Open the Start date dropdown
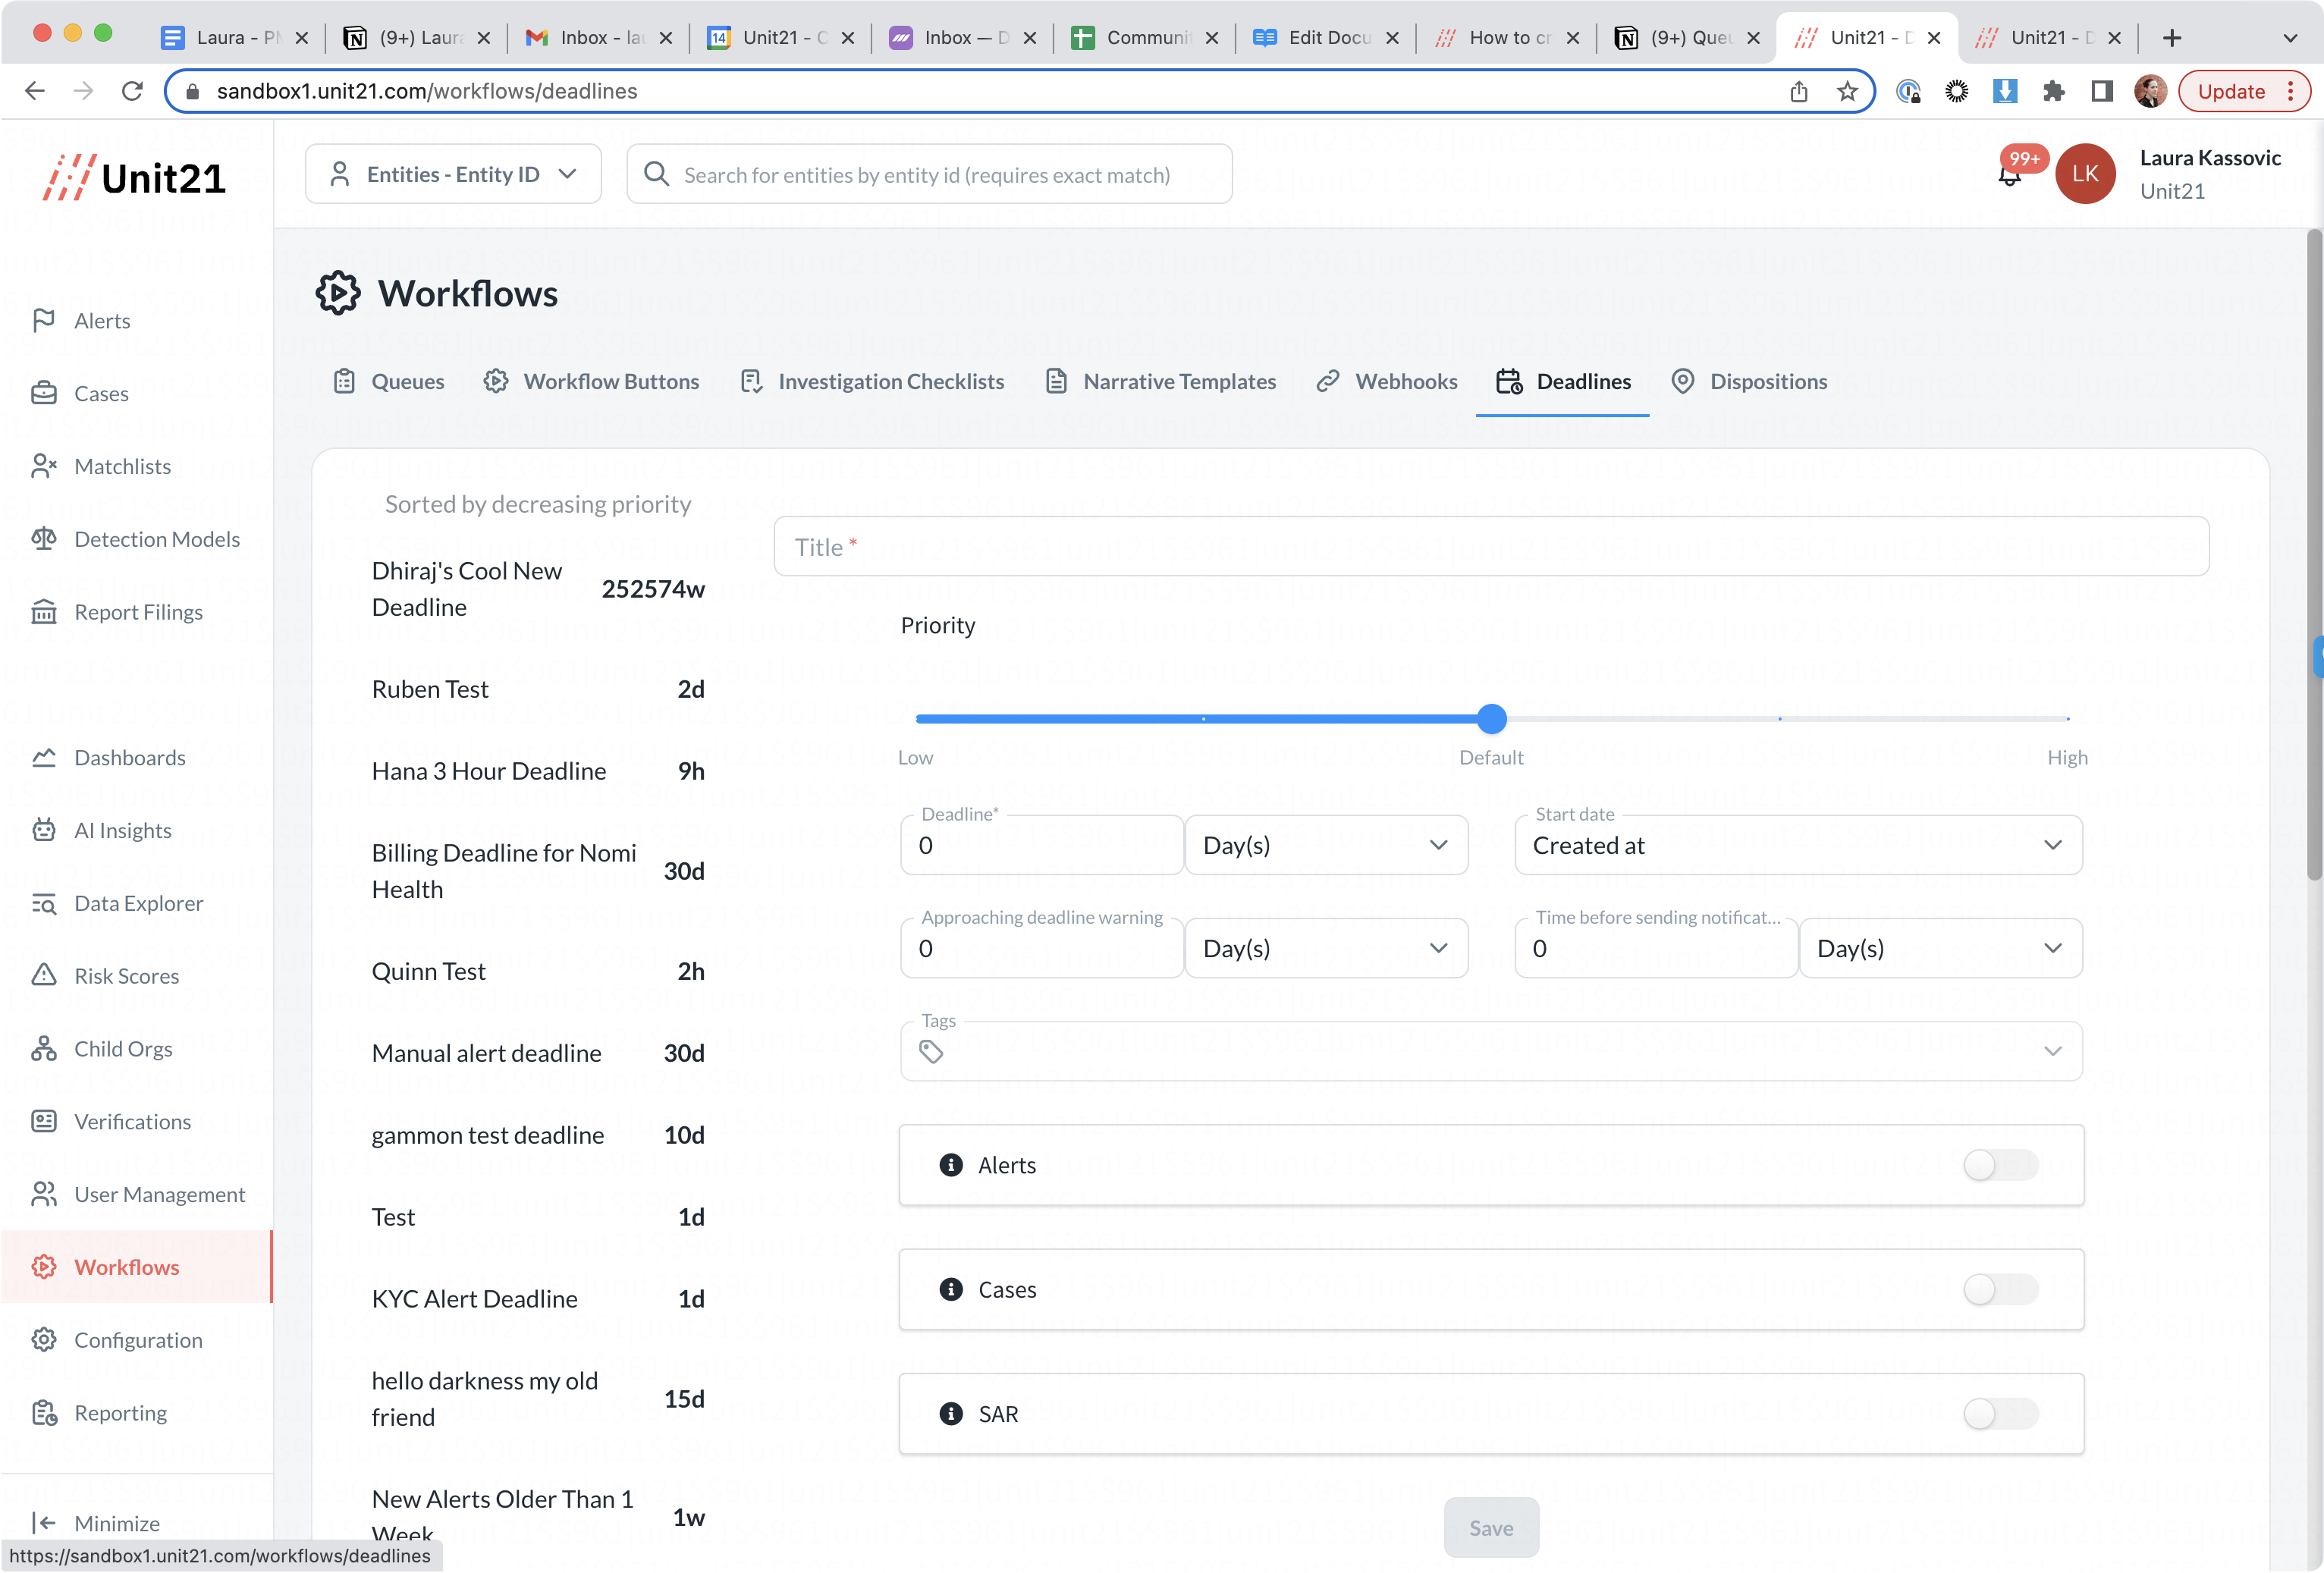The image size is (2324, 1573). pyautogui.click(x=1797, y=845)
